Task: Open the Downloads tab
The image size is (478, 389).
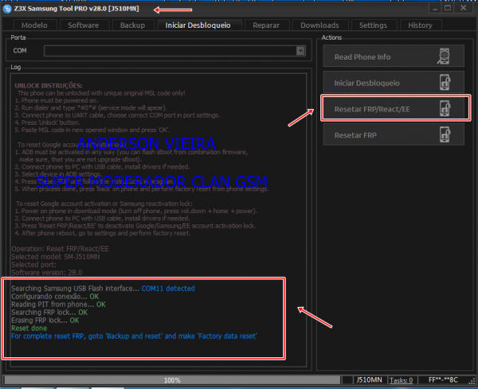Action: (x=319, y=25)
